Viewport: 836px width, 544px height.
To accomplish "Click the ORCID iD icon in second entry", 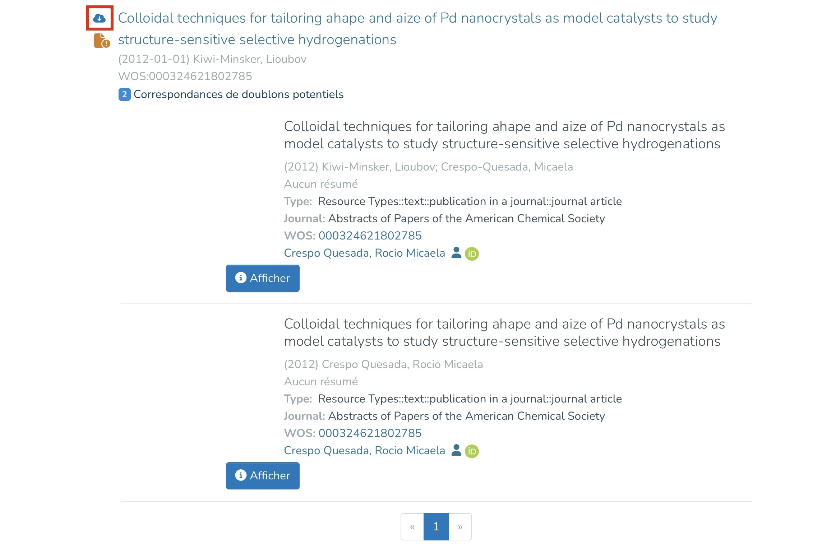I will point(472,451).
